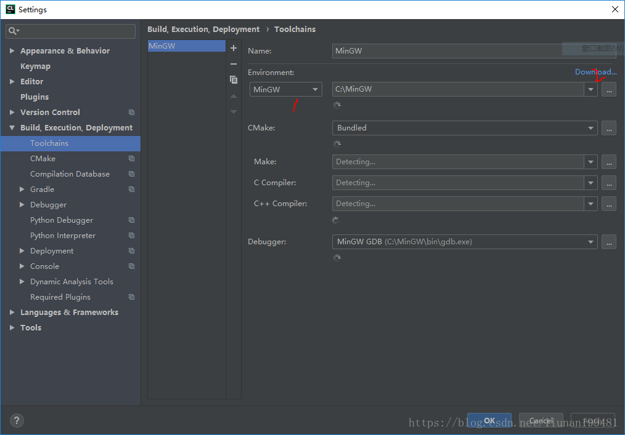
Task: Click project-level icon next to Version Control
Action: pyautogui.click(x=131, y=113)
